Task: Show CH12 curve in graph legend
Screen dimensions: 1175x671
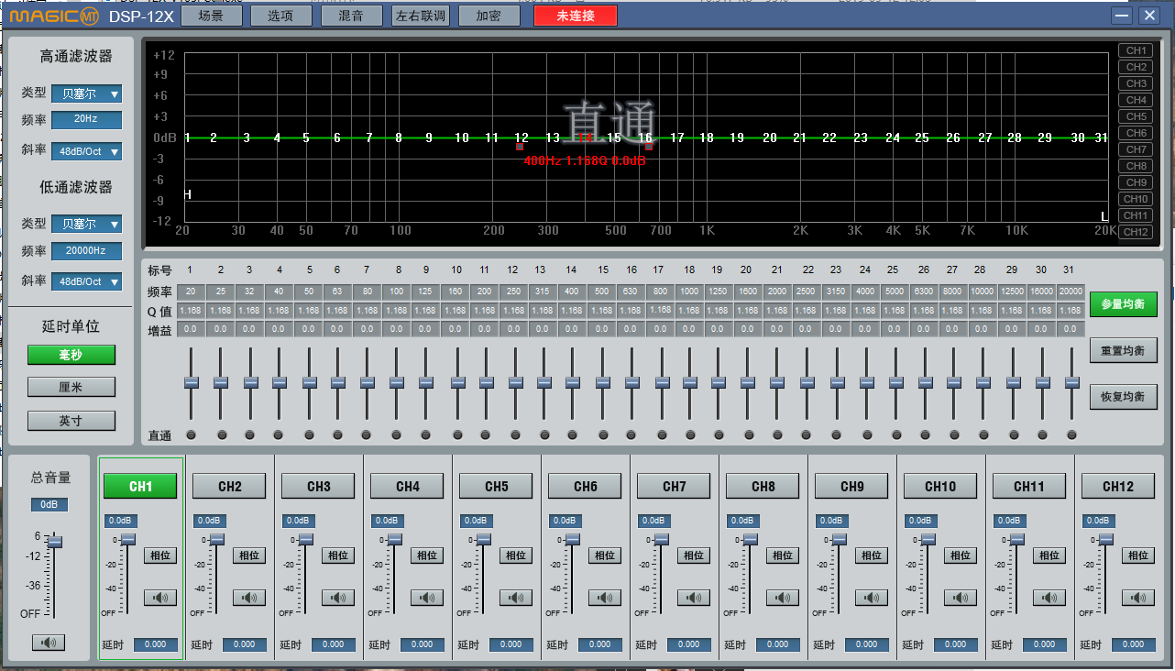Action: [x=1136, y=232]
